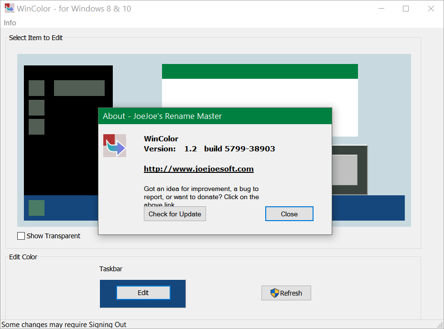Click the WinColor app icon in title bar

point(9,8)
